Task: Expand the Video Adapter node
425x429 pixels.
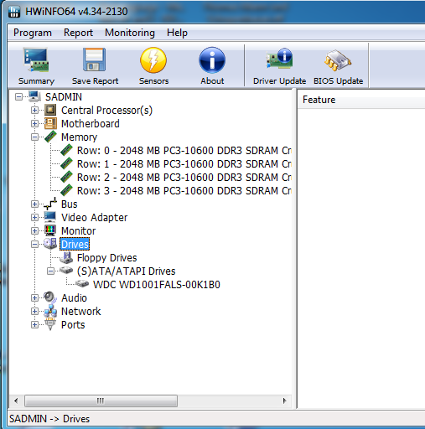Action: 34,218
